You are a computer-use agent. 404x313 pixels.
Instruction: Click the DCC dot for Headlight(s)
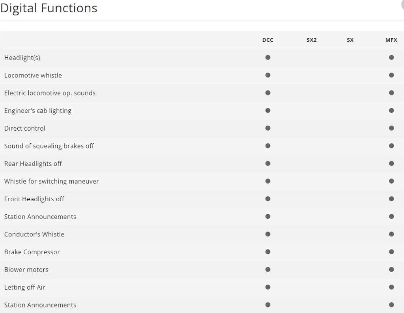click(268, 57)
